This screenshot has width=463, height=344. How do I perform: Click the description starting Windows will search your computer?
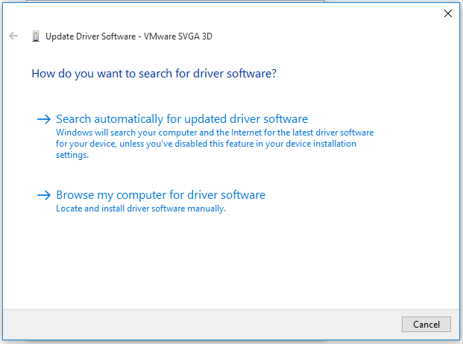pos(215,144)
